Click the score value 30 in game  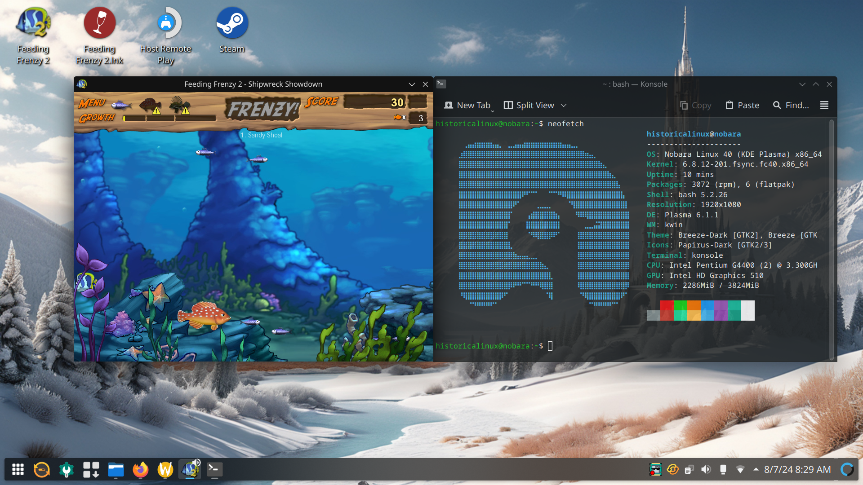click(397, 102)
